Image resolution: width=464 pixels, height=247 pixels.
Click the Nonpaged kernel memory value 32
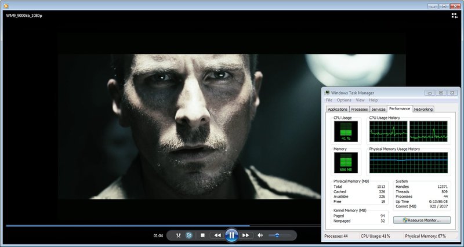point(383,221)
